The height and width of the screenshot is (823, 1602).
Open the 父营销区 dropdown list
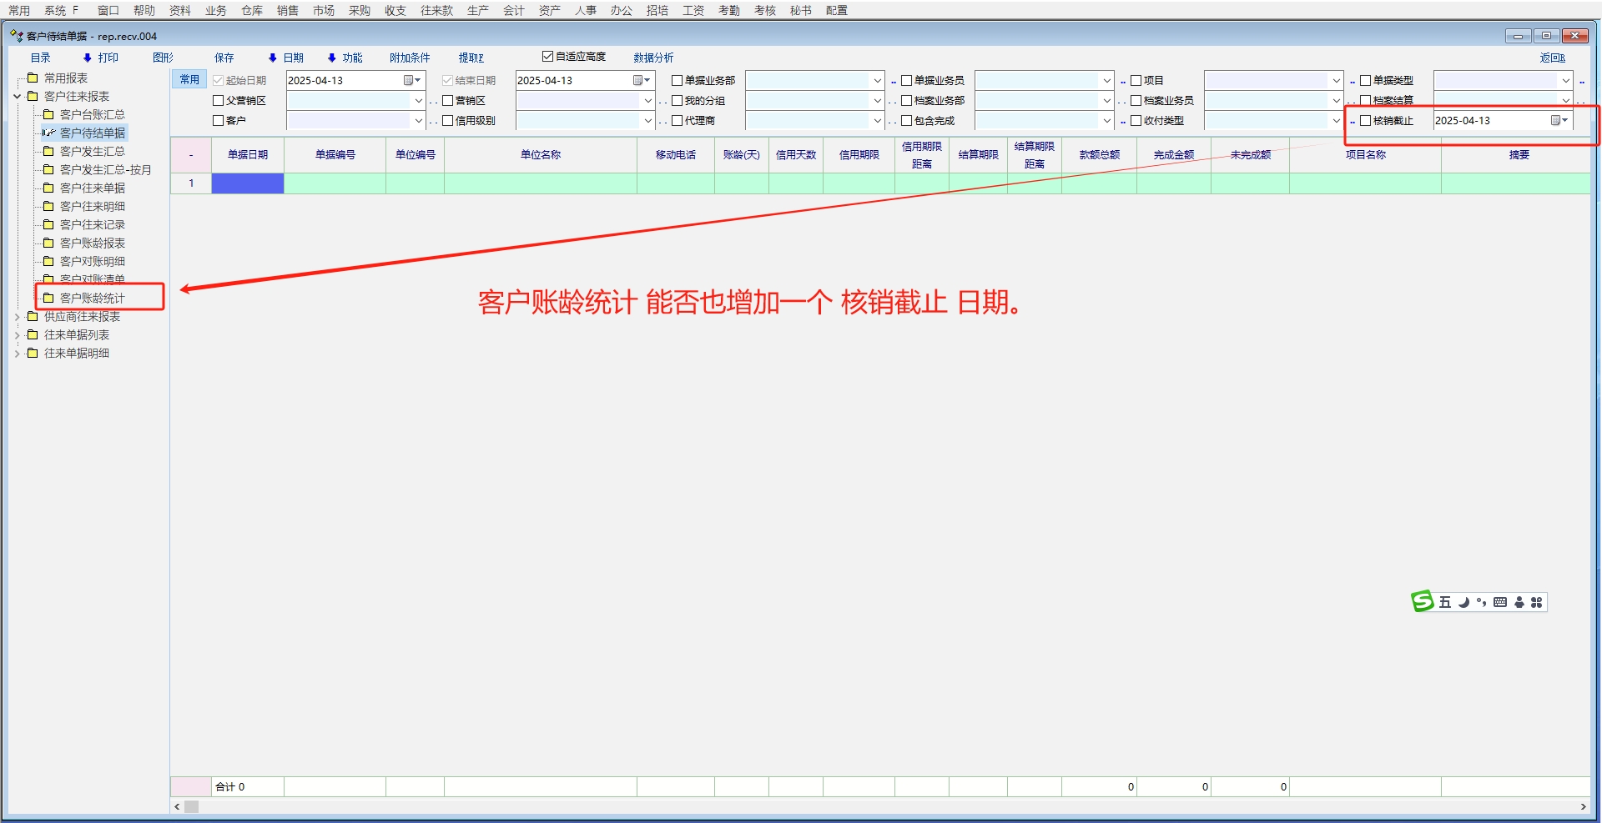(418, 101)
